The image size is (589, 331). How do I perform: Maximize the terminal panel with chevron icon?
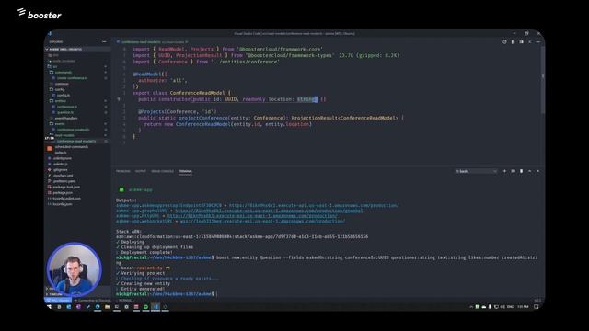[530, 171]
